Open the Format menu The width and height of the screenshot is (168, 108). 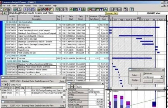tap(28, 6)
